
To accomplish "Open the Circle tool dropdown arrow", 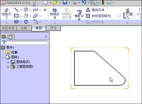I will [30, 10].
